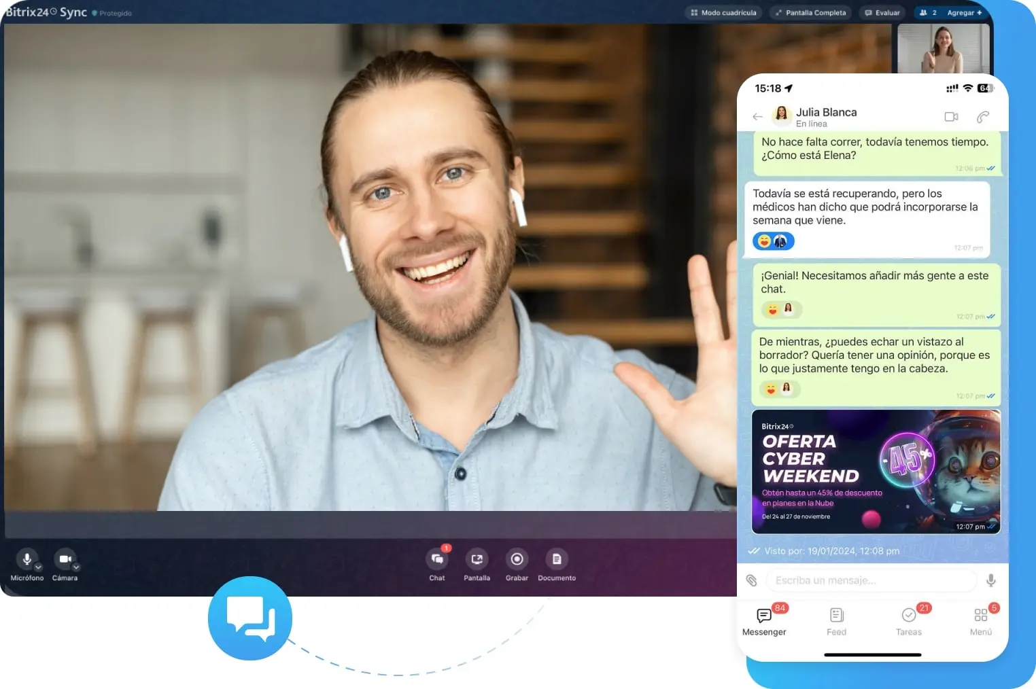The width and height of the screenshot is (1036, 689).
Task: Enter Pantalla Completa mode
Action: click(811, 13)
